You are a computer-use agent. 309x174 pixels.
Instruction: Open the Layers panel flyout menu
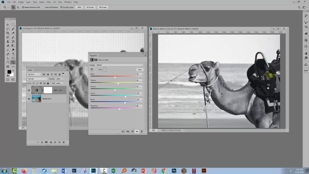point(67,70)
